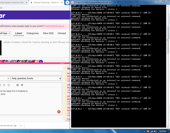Click the console scrollbar down arrow
Image resolution: width=170 pixels, height=133 pixels.
coord(168,126)
